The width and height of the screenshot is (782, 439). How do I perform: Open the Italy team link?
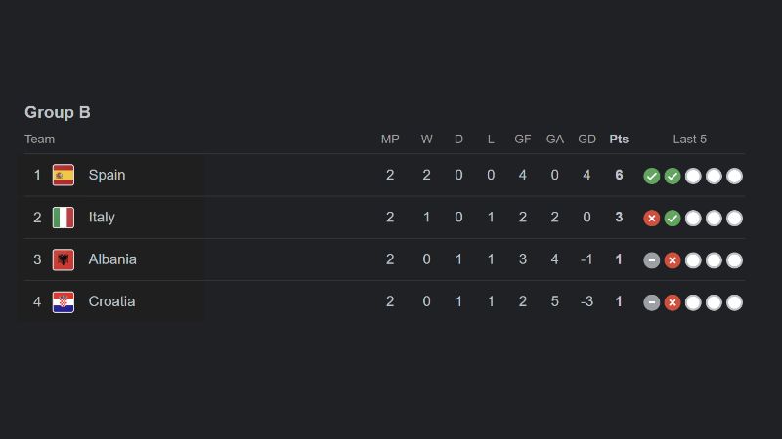coord(102,218)
